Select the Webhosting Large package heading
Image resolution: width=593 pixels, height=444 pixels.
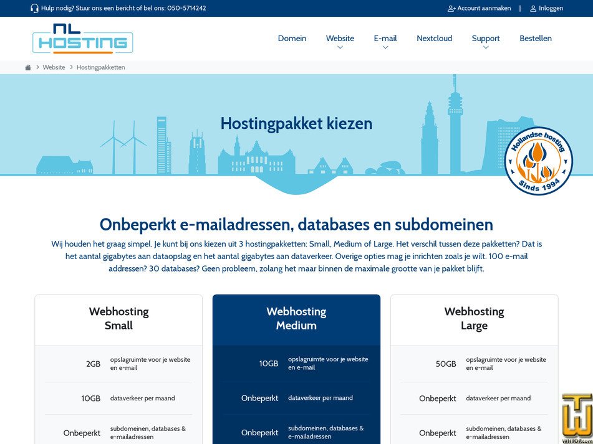(475, 318)
